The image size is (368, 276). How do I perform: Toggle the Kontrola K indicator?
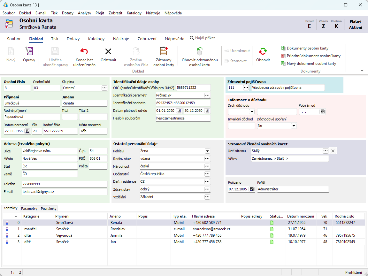336,26
